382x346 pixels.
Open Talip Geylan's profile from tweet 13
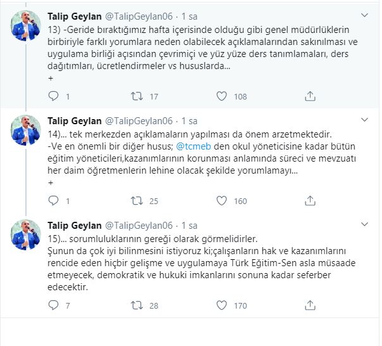click(73, 16)
